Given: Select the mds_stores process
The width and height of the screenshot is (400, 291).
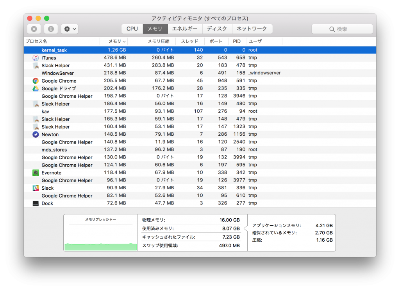Looking at the screenshot, I should [200, 150].
